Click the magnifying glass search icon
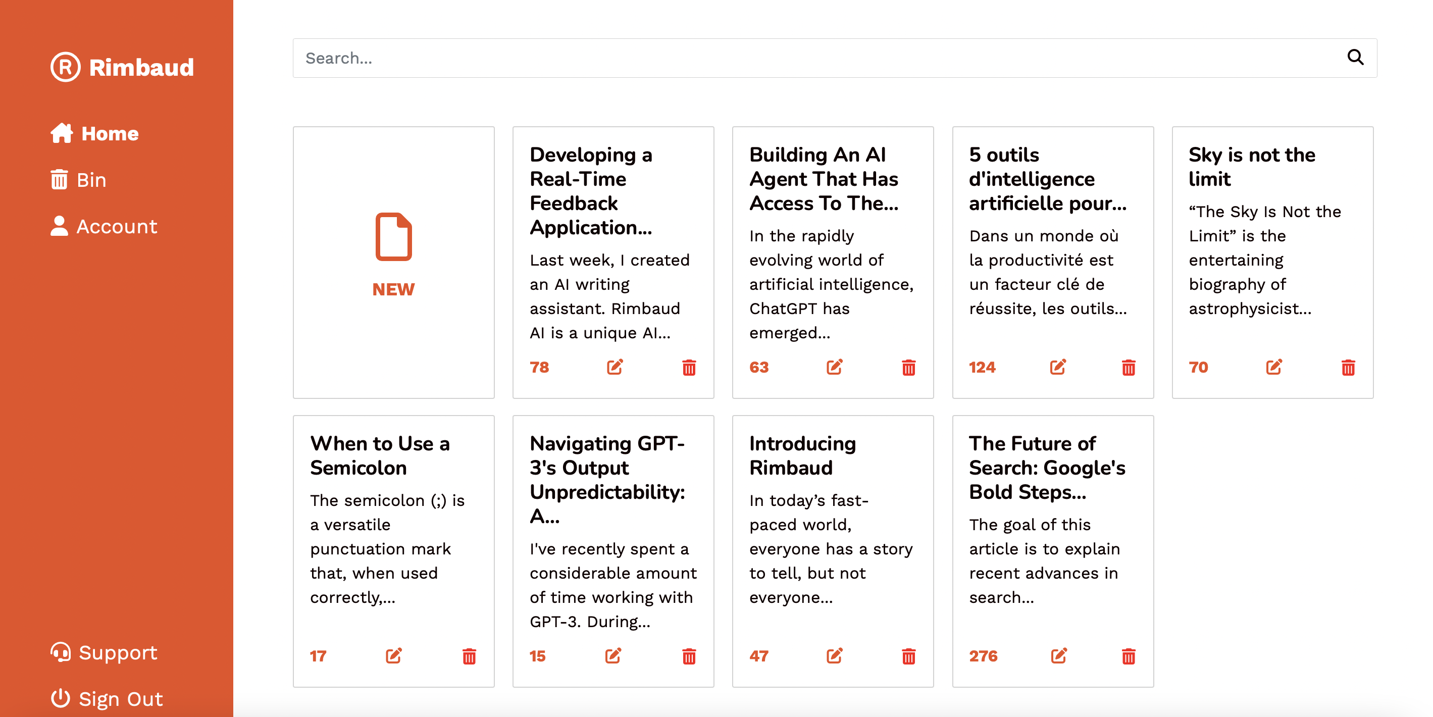The image size is (1433, 717). pyautogui.click(x=1355, y=57)
